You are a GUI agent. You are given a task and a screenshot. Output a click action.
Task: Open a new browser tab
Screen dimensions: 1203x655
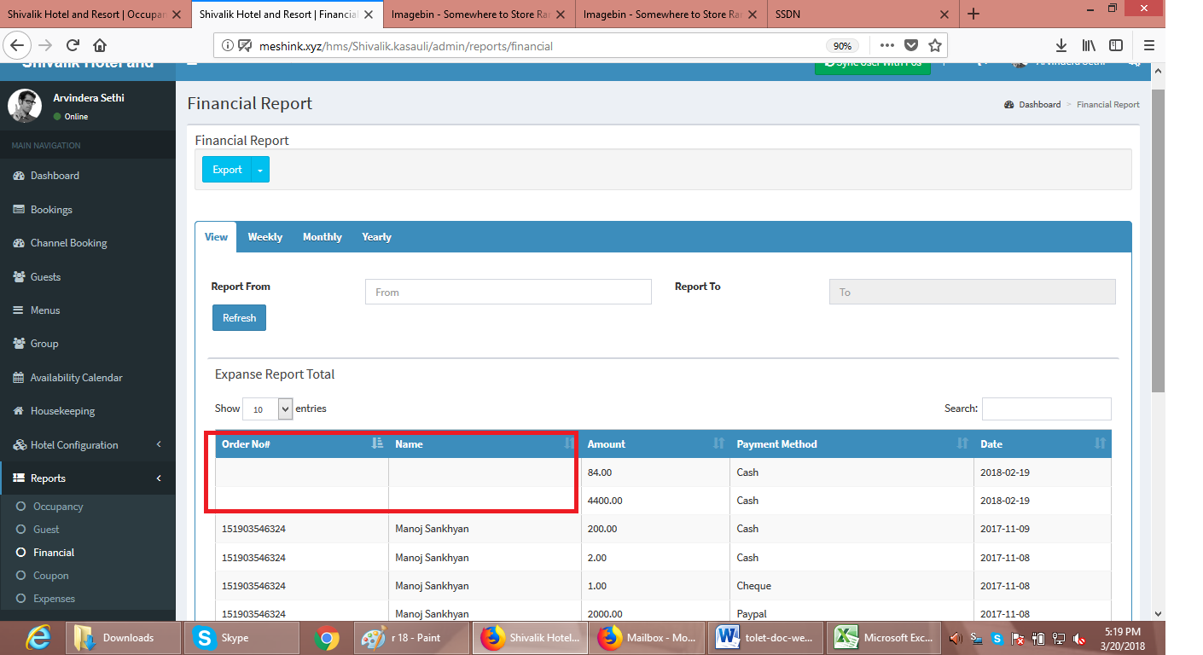coord(973,14)
